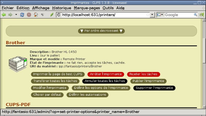Screen dimensions: 206x116
Task: Click the scrollbar down arrow
Action: [204, 107]
